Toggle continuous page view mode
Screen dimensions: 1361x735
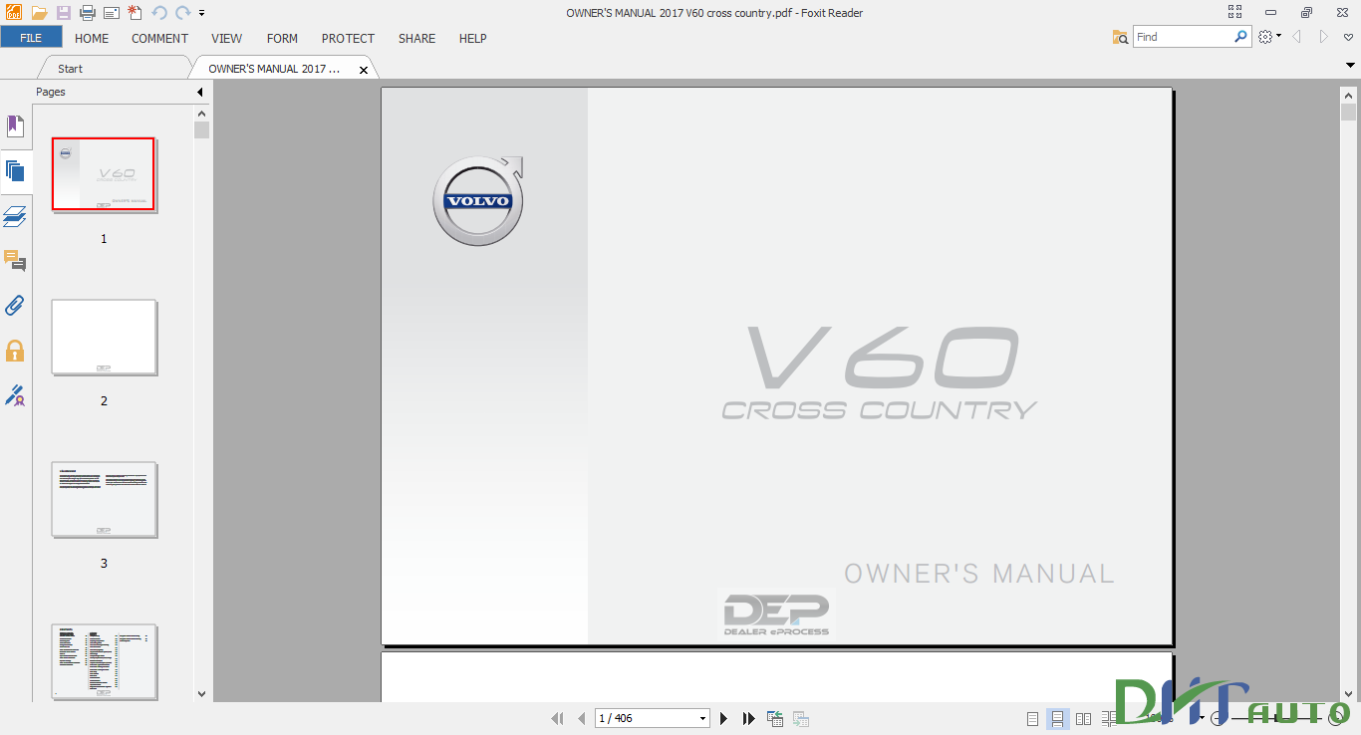(1057, 718)
